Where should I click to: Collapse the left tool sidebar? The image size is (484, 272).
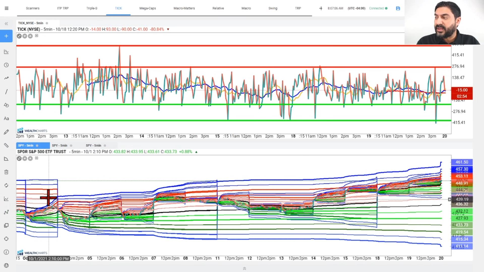tap(6, 24)
